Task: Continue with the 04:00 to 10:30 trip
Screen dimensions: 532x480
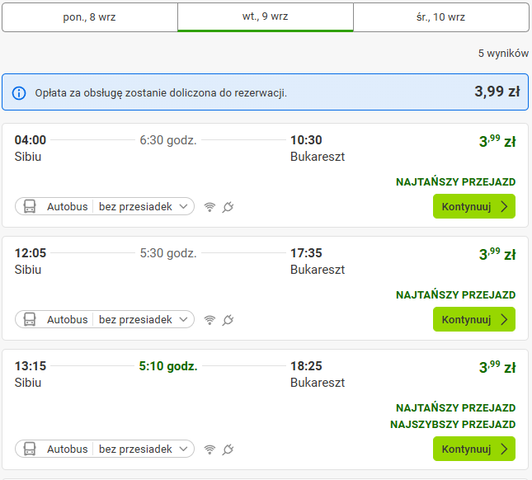Action: point(474,206)
